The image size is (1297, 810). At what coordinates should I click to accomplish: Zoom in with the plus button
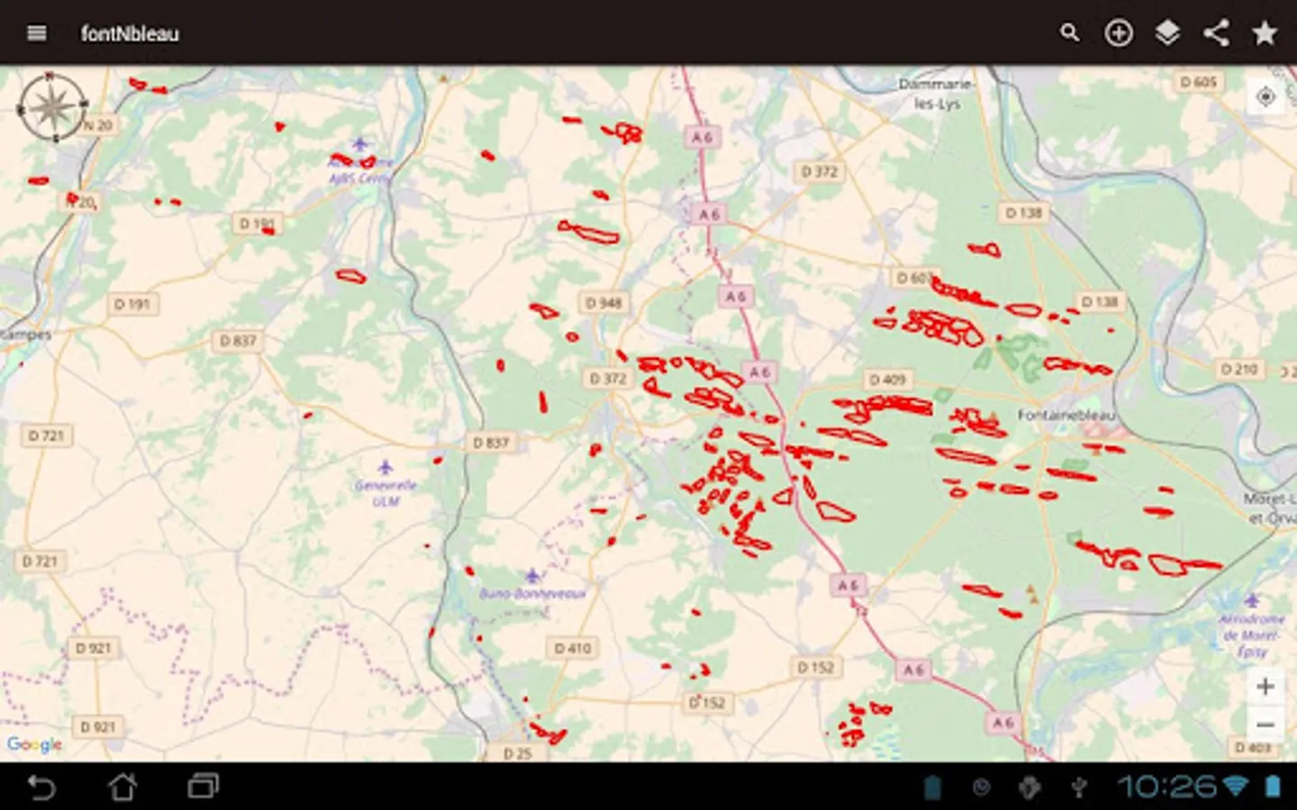coord(1265,687)
